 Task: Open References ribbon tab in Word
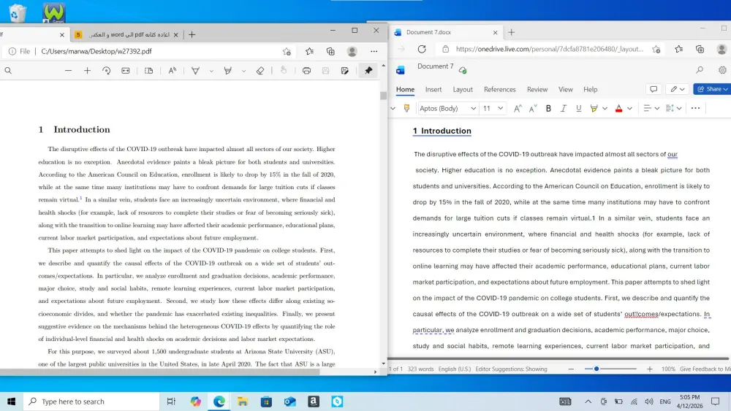point(500,89)
